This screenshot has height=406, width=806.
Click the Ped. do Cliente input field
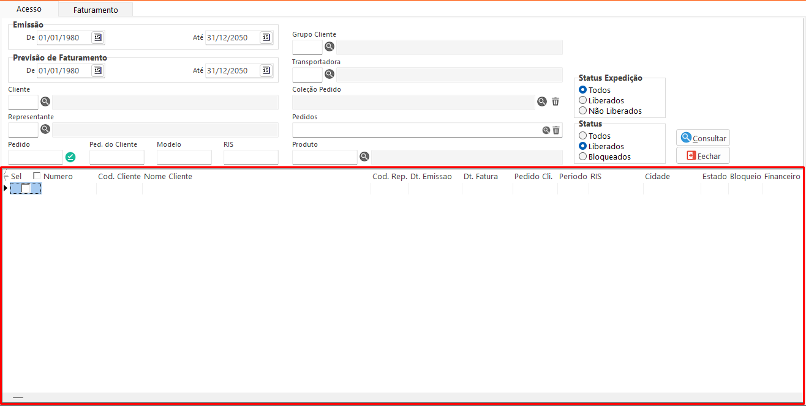pyautogui.click(x=116, y=157)
